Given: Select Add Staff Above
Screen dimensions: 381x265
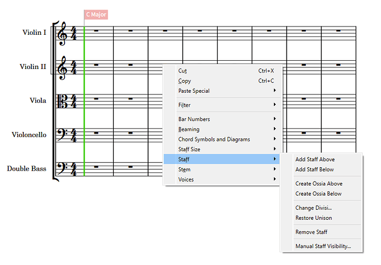Looking at the screenshot, I should pyautogui.click(x=315, y=160).
